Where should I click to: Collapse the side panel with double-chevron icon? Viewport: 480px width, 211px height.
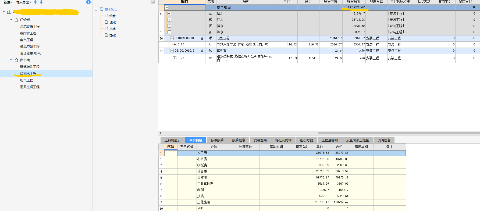152,2
